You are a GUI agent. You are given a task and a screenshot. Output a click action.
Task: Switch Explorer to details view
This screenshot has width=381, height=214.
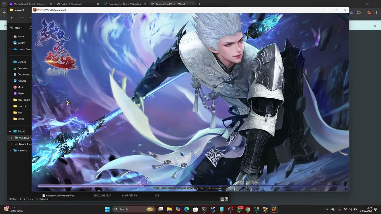pyautogui.click(x=222, y=199)
